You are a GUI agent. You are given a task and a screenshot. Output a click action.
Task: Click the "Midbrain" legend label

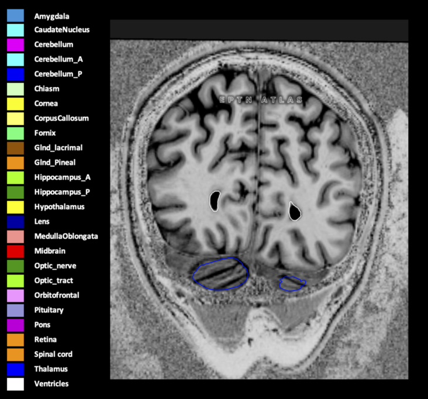[50, 251]
